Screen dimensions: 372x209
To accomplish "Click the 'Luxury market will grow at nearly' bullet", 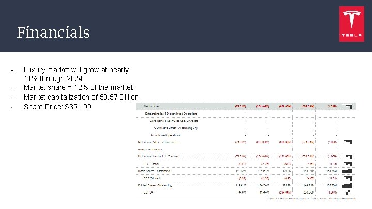I will tap(76, 70).
